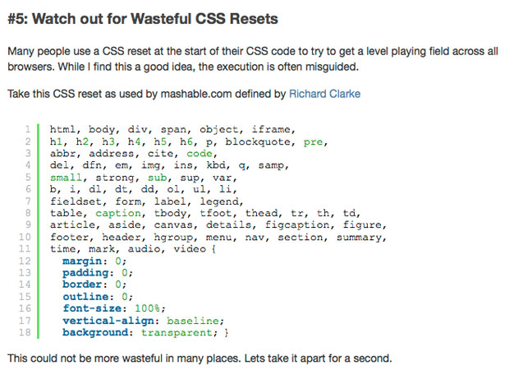Click the 'transparent' value in the code
The height and width of the screenshot is (370, 505).
point(177,332)
